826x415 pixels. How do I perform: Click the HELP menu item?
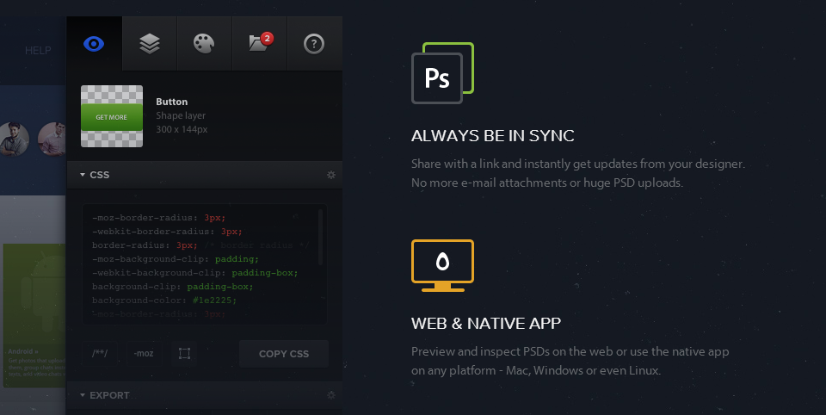click(38, 51)
